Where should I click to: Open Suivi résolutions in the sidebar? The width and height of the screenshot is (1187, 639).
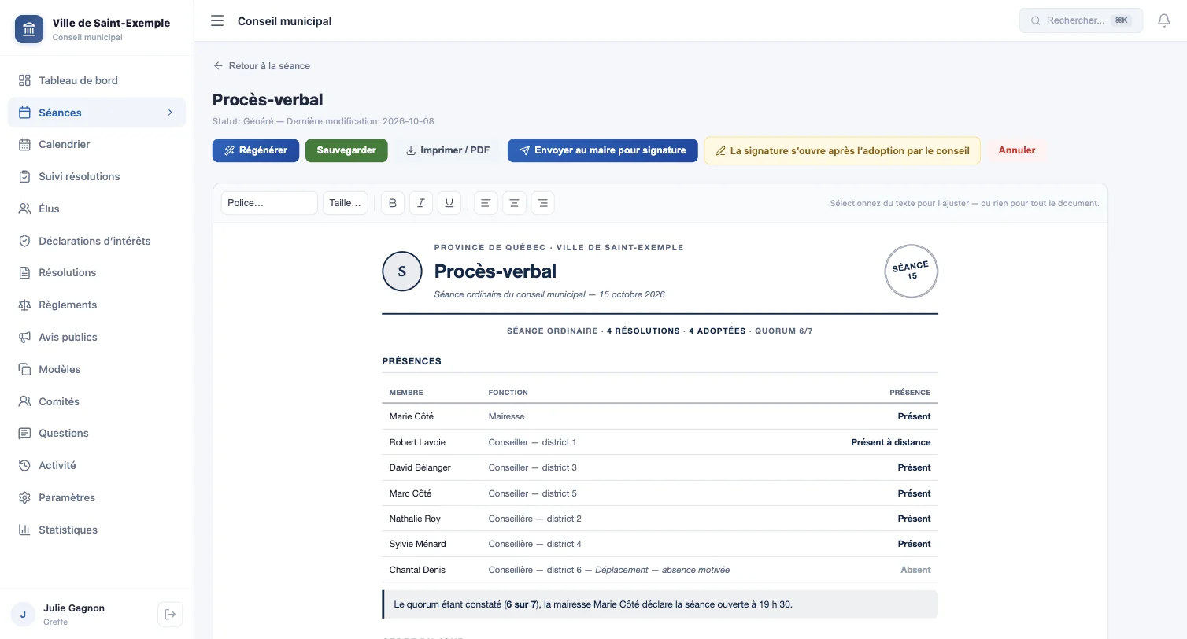click(x=97, y=176)
